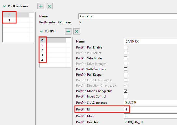This screenshot has height=125, width=177.
Task: Delete the selected PortContainer entry
Action: click(49, 6)
